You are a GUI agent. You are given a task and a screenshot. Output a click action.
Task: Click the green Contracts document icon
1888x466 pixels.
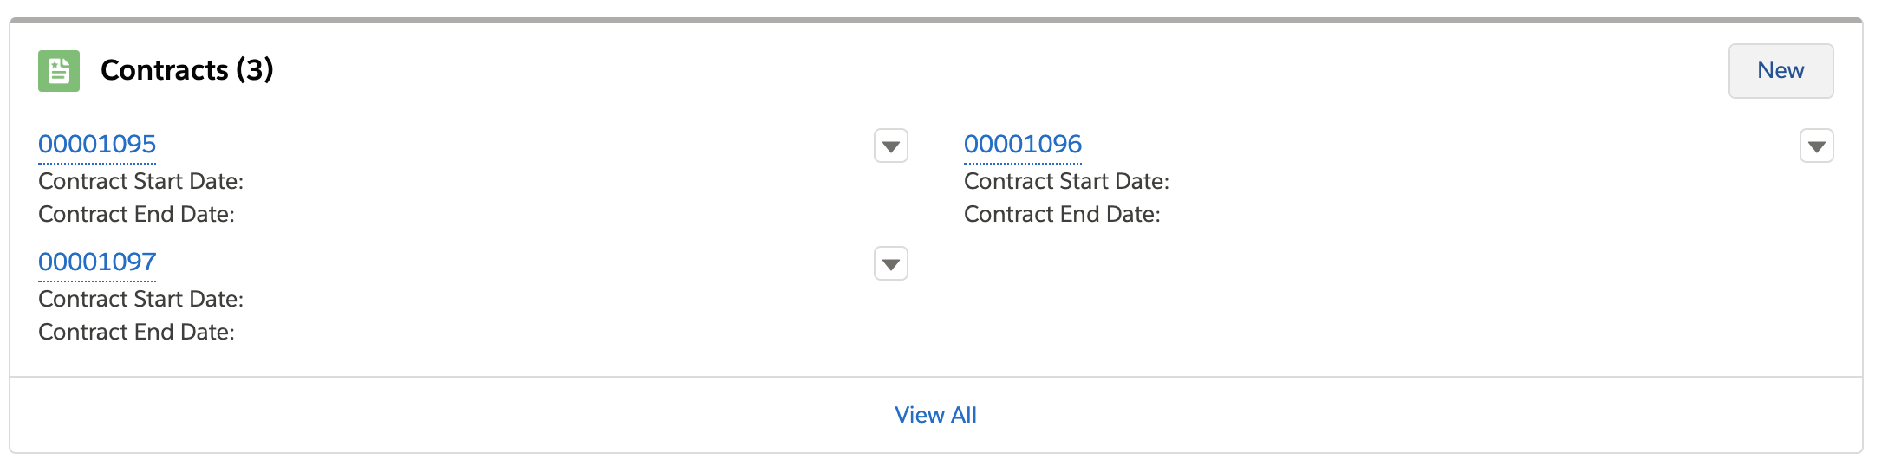pos(59,71)
